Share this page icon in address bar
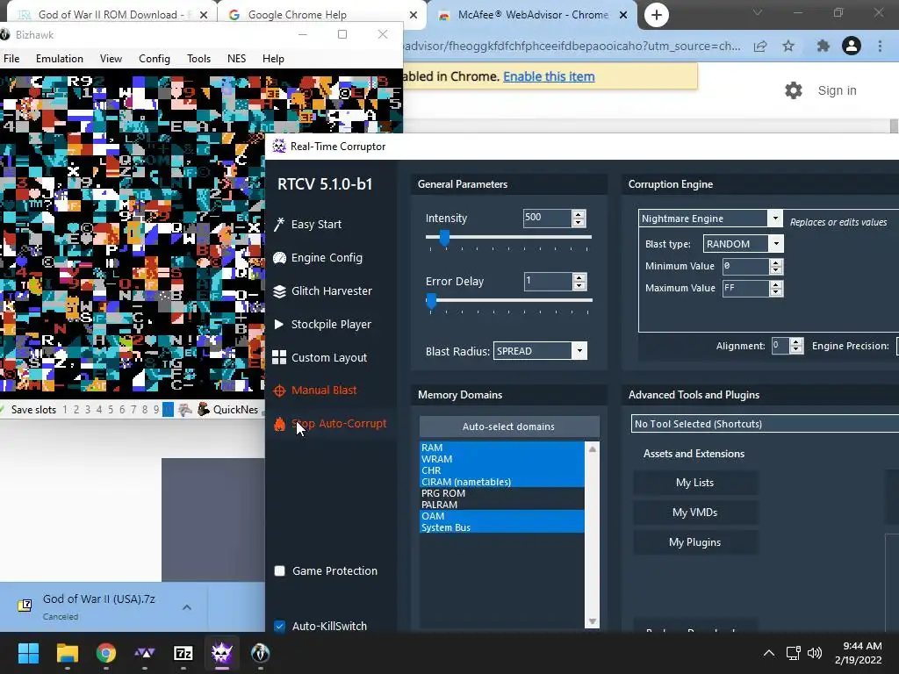Image resolution: width=899 pixels, height=674 pixels. [x=760, y=46]
